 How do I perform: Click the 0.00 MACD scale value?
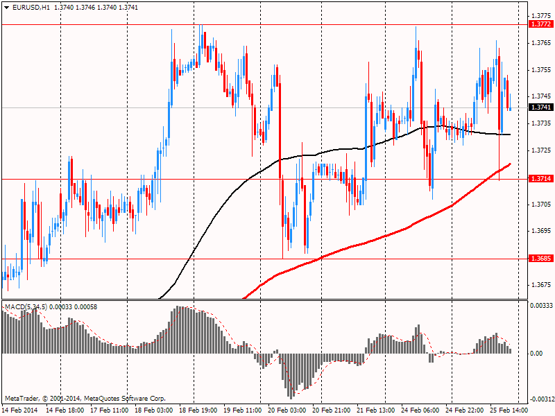536,354
